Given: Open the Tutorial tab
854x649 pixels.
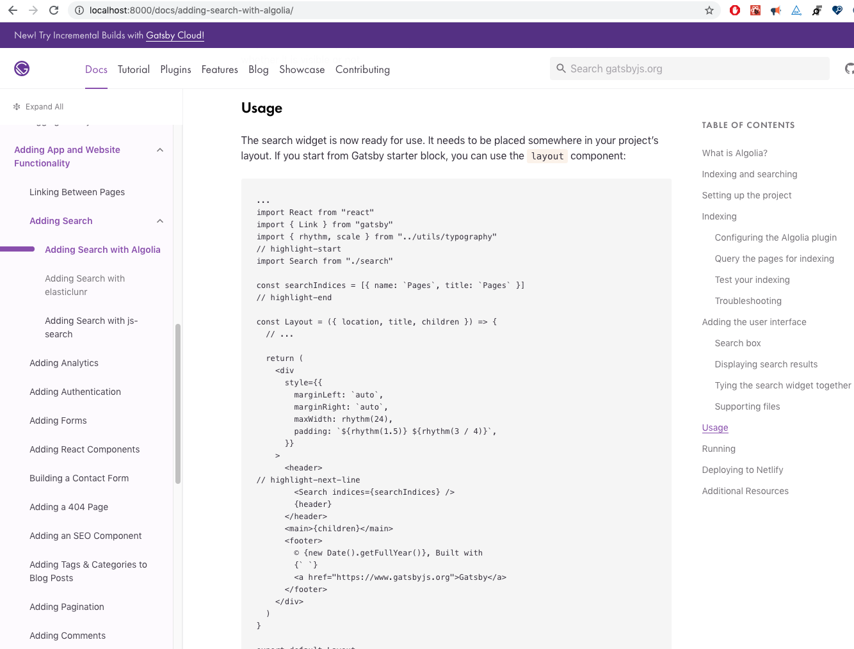Looking at the screenshot, I should pos(134,69).
